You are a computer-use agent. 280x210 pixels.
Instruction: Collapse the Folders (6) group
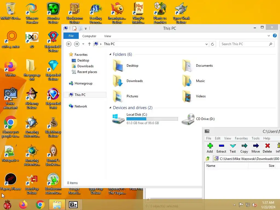[110, 54]
